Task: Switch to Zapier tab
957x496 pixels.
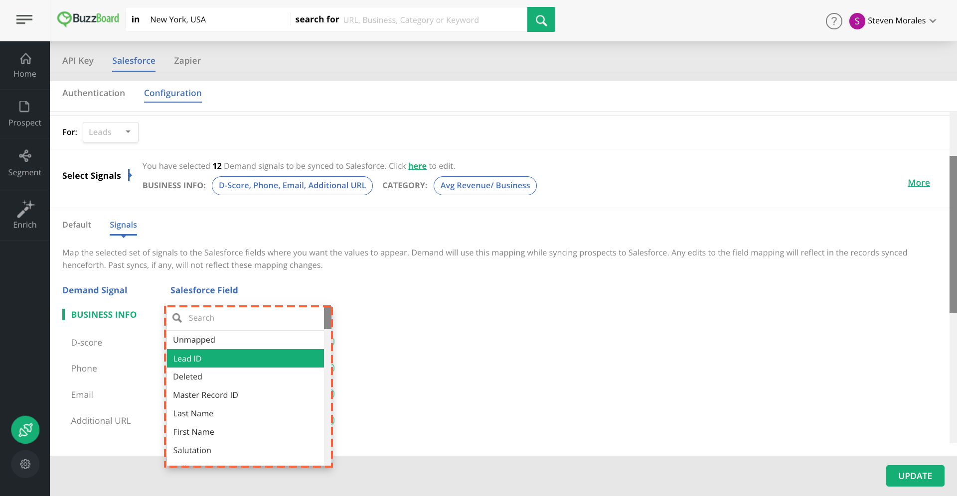Action: click(x=187, y=61)
